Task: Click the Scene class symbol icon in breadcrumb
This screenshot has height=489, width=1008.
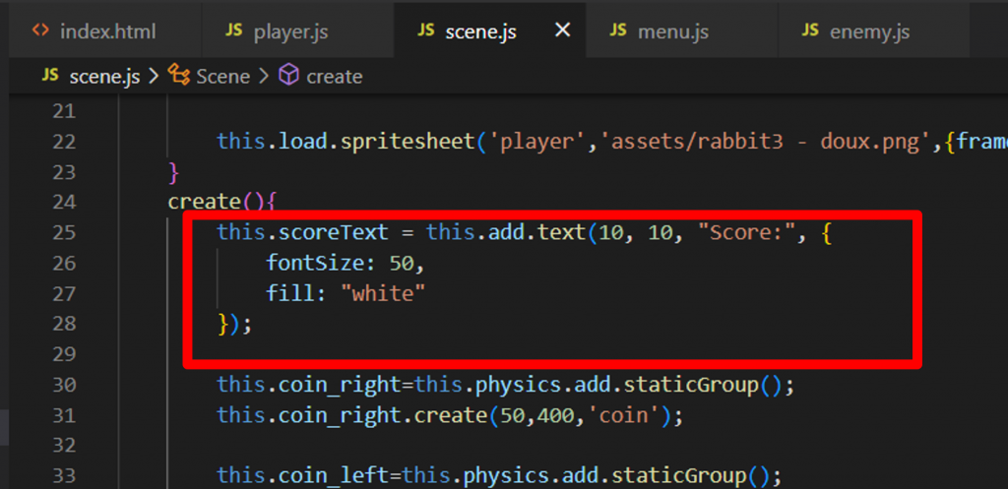Action: coord(179,76)
